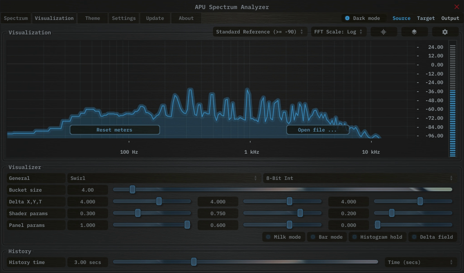Open the Theme tab
This screenshot has width=464, height=273.
tap(92, 19)
